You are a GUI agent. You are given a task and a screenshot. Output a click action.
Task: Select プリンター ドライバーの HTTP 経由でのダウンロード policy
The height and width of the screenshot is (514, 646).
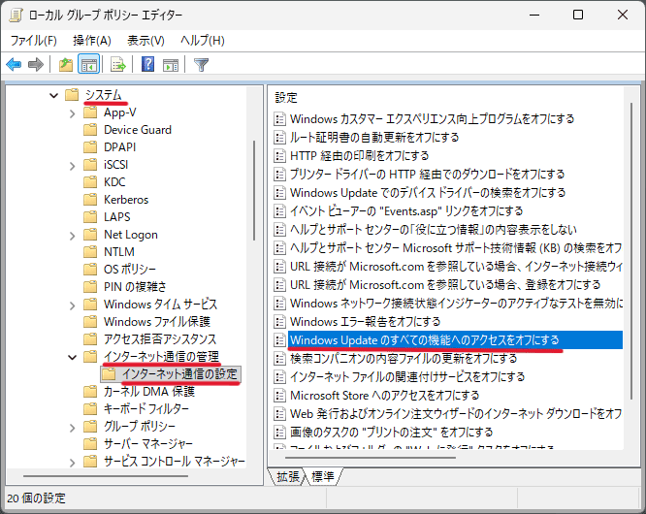click(427, 175)
